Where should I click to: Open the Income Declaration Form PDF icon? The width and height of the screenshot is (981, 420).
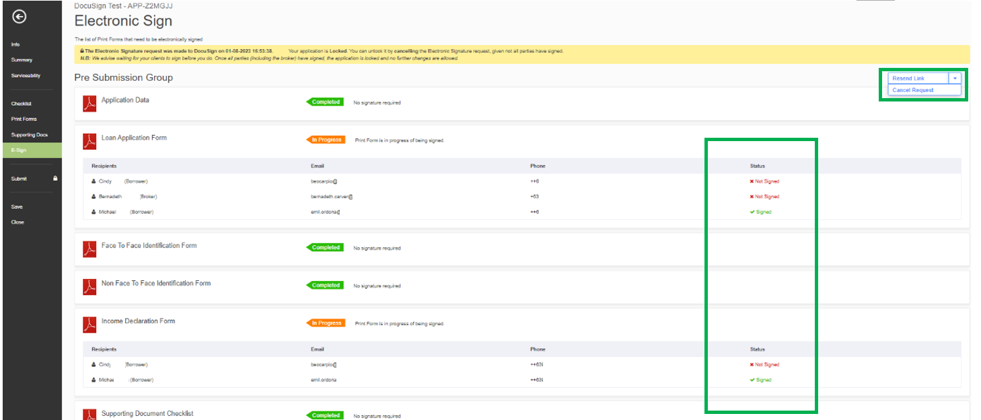89,324
